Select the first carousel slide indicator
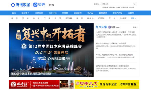 click(77, 75)
